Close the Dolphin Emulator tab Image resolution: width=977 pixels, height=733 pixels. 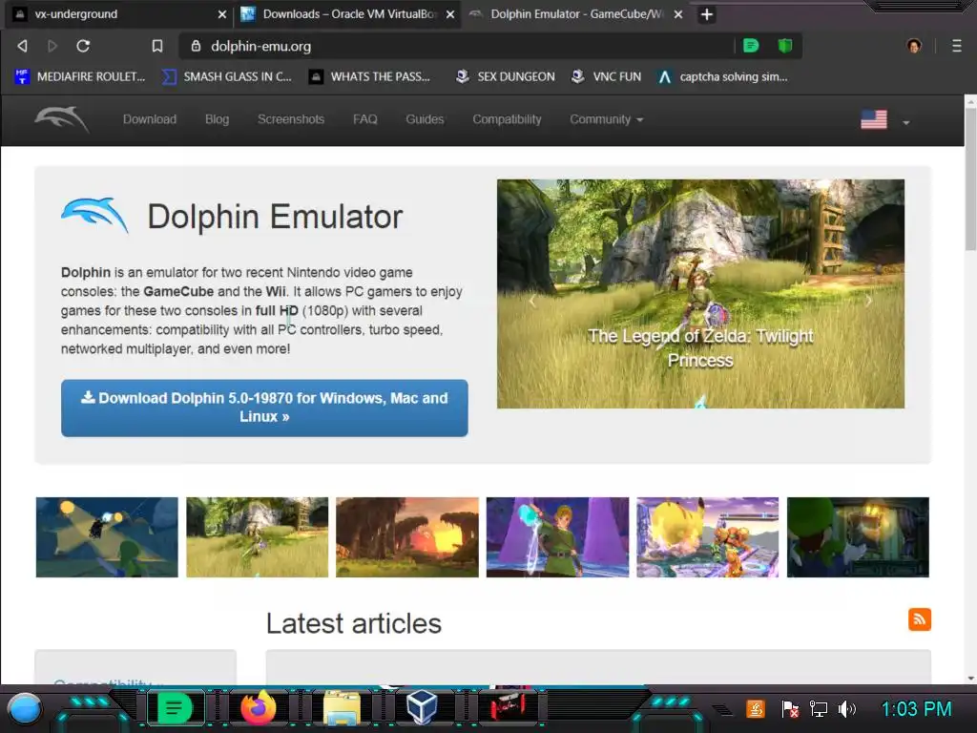click(x=678, y=14)
